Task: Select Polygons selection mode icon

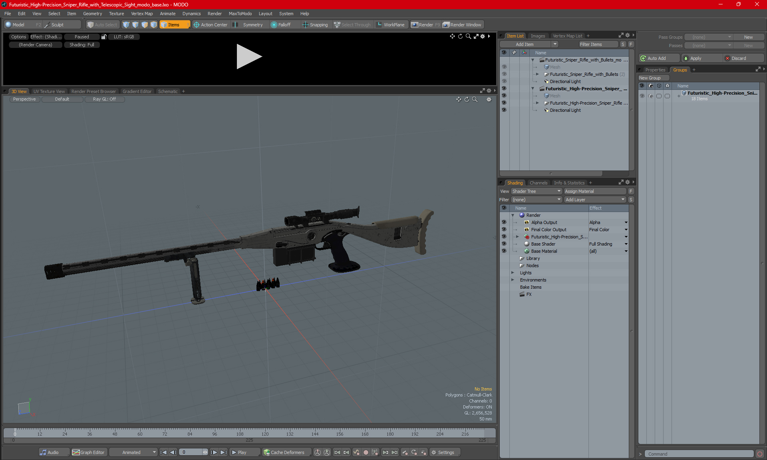Action: coord(145,25)
